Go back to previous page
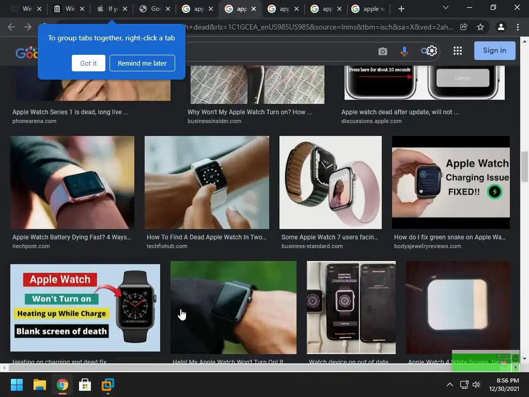529x397 pixels. coord(11,27)
